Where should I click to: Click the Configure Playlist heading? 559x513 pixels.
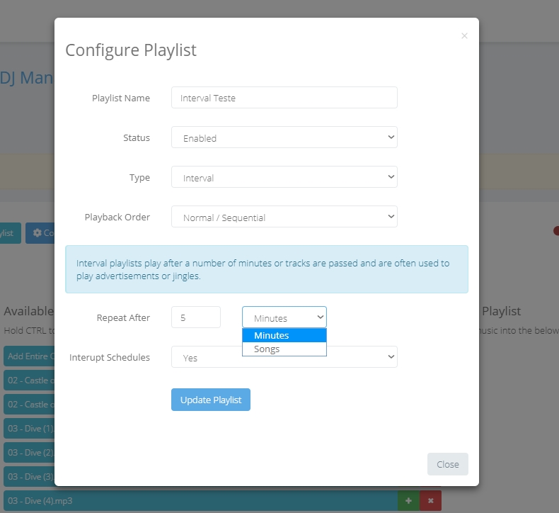(x=131, y=50)
